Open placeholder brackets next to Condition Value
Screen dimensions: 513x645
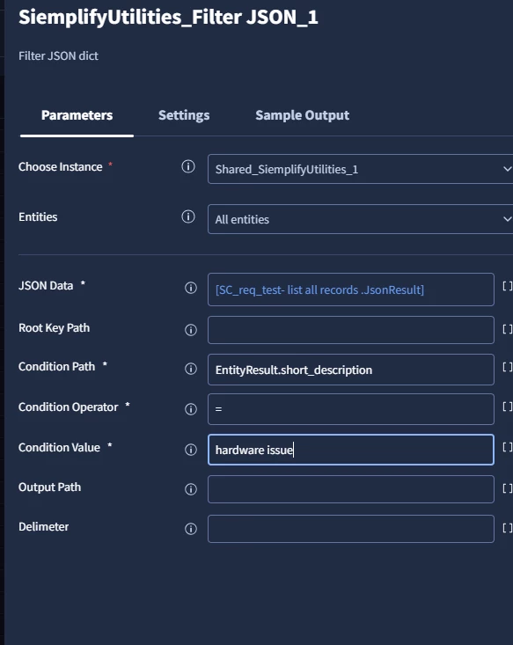point(507,447)
